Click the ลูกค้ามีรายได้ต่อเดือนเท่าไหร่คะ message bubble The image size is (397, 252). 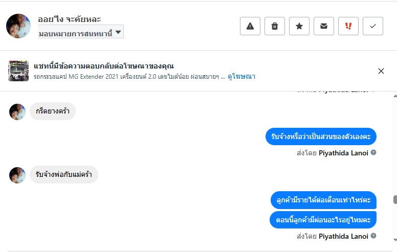pos(323,200)
